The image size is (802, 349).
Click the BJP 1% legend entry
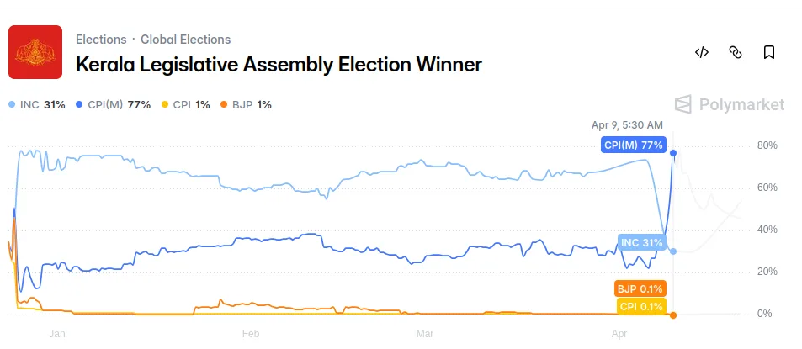coord(246,105)
